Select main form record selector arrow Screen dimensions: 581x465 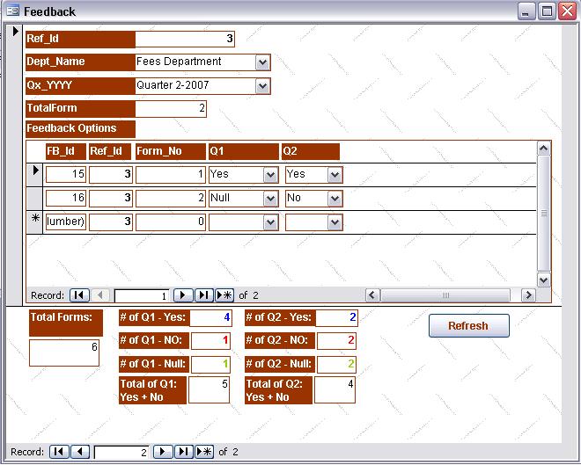[15, 32]
